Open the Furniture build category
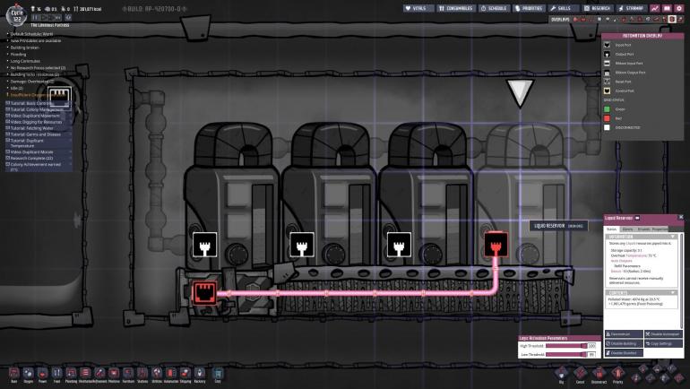The height and width of the screenshot is (389, 690). click(x=128, y=374)
